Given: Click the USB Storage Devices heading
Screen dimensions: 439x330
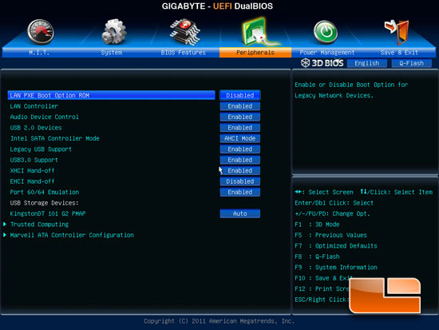Looking at the screenshot, I should coord(44,203).
